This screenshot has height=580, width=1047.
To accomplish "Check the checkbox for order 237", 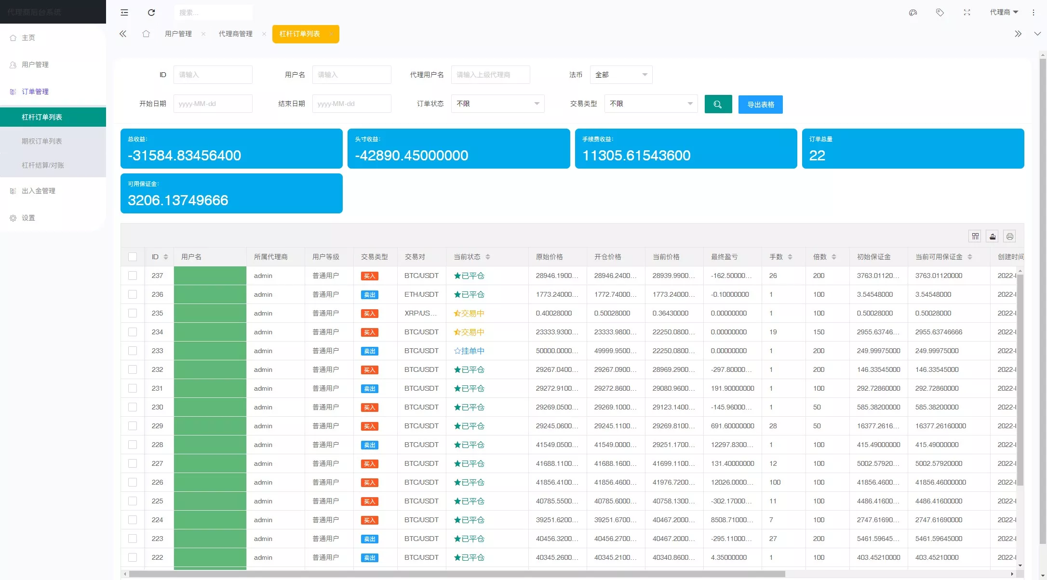I will [x=133, y=276].
